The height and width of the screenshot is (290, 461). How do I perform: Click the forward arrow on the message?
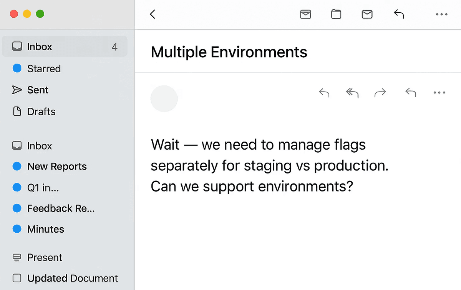(x=380, y=93)
